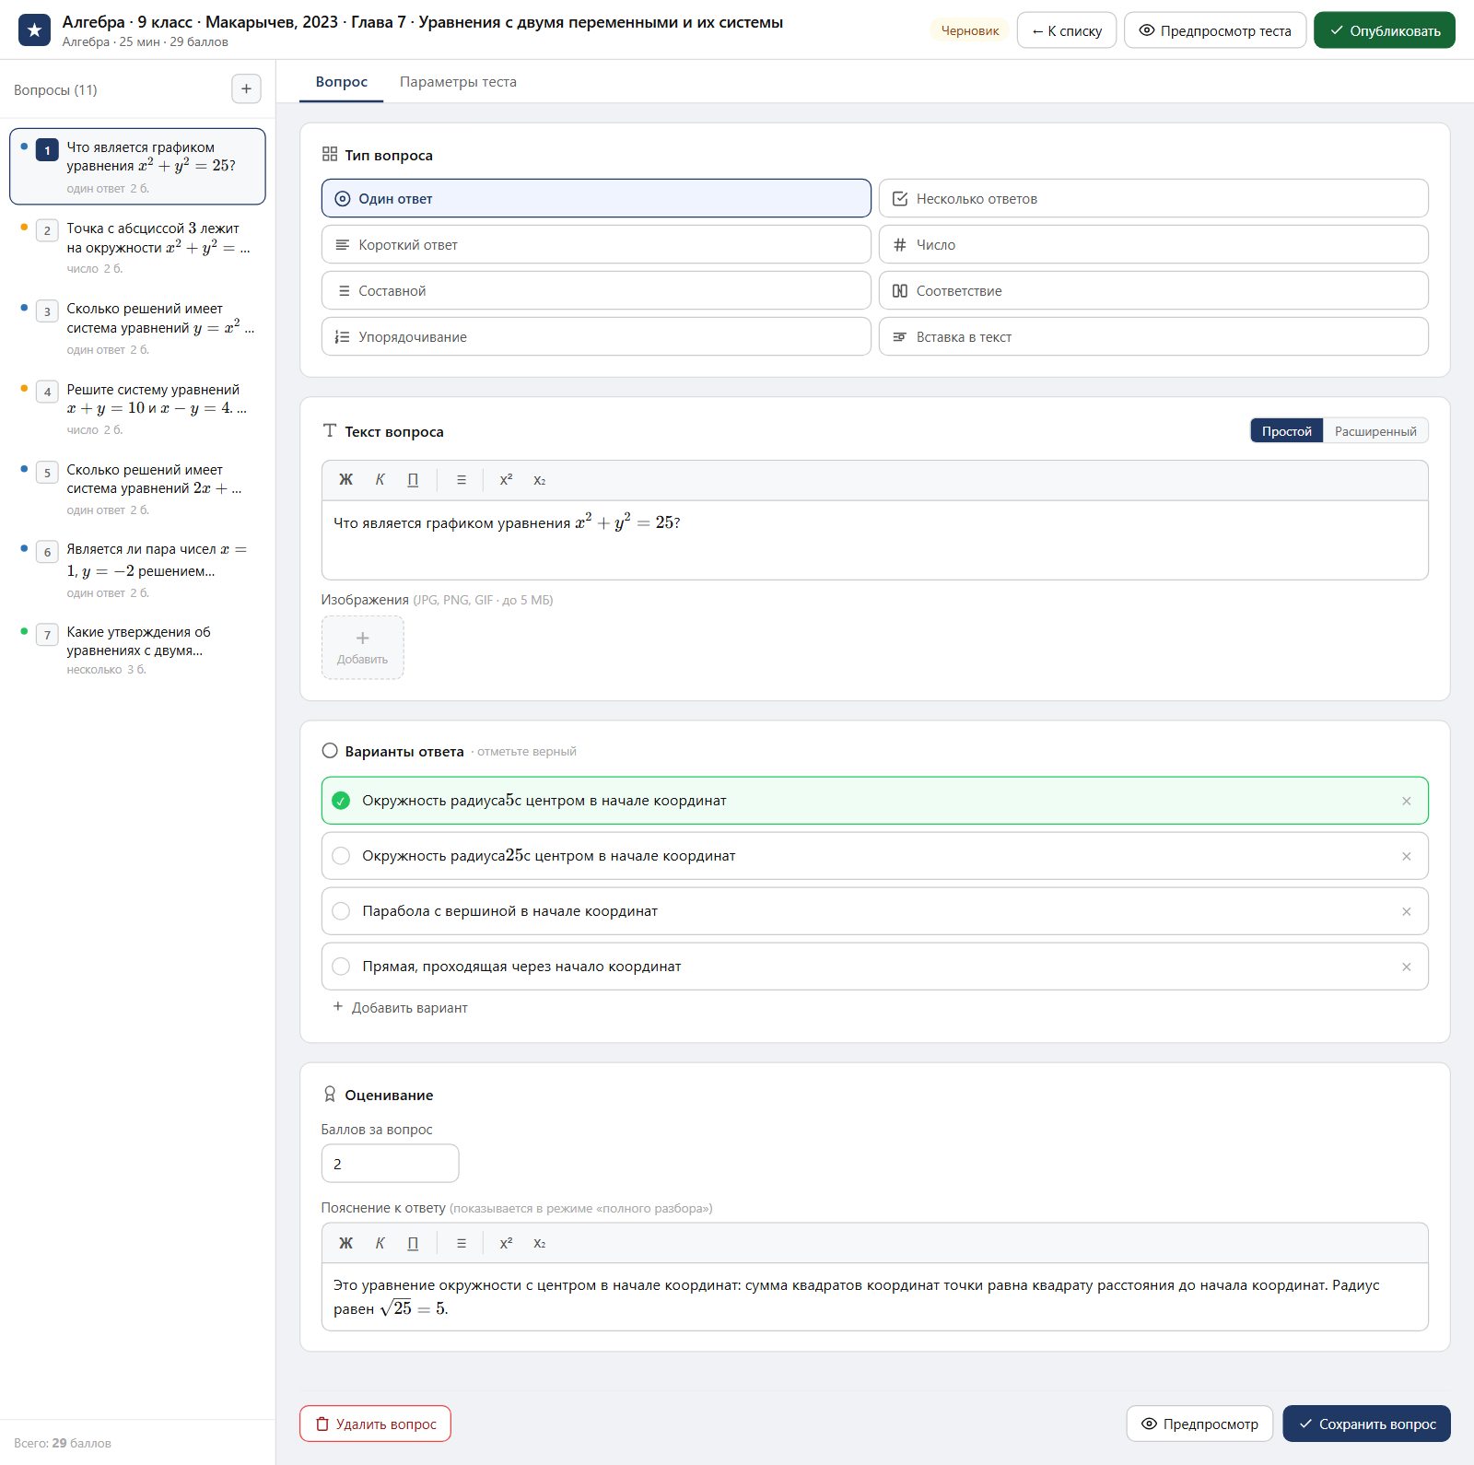Insert superscript in question text editor

pos(506,480)
